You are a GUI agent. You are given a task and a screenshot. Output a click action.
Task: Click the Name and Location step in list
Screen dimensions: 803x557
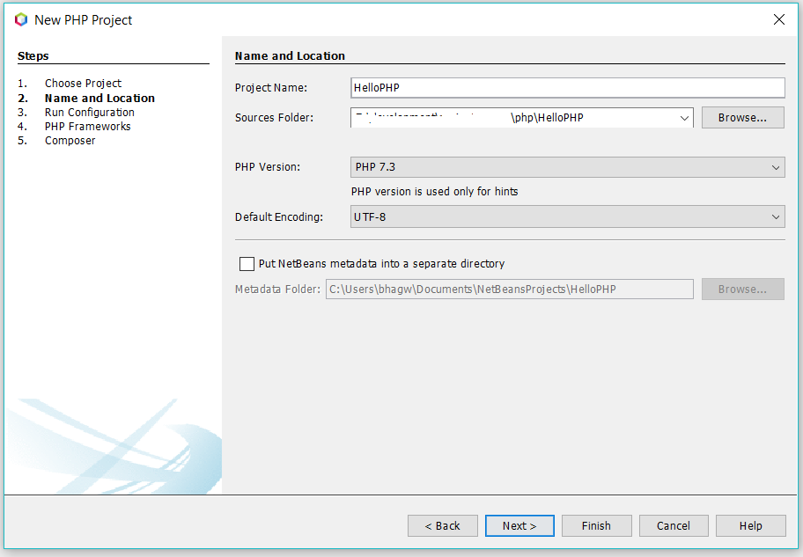pyautogui.click(x=99, y=98)
